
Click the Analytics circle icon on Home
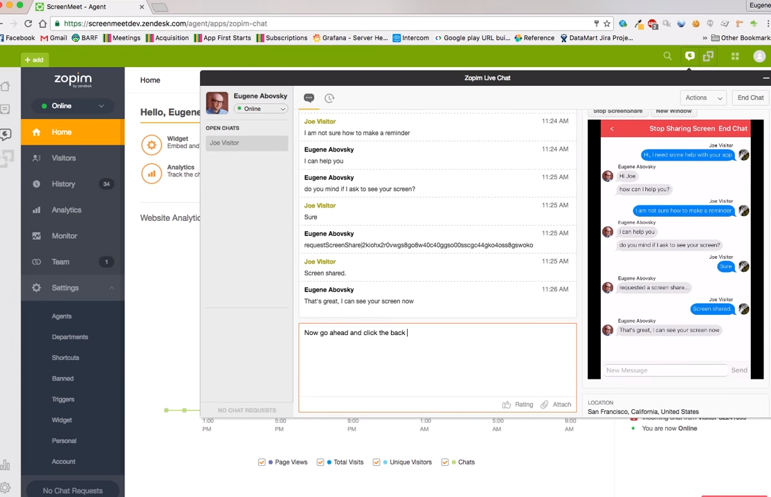pos(152,174)
